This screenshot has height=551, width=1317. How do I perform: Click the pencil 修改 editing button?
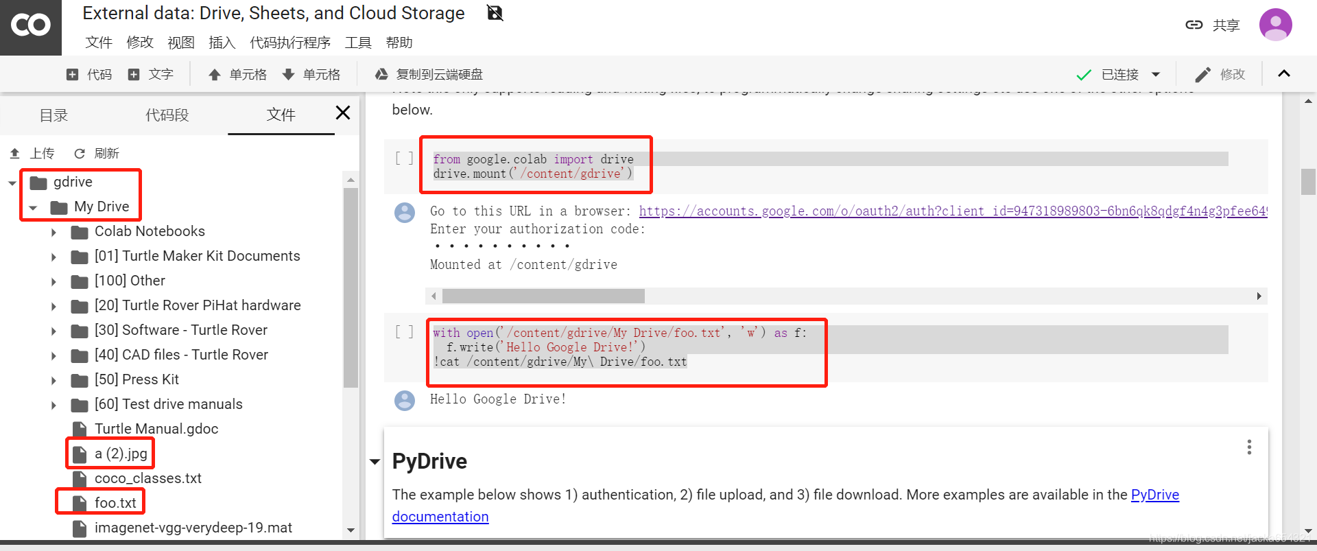1220,74
